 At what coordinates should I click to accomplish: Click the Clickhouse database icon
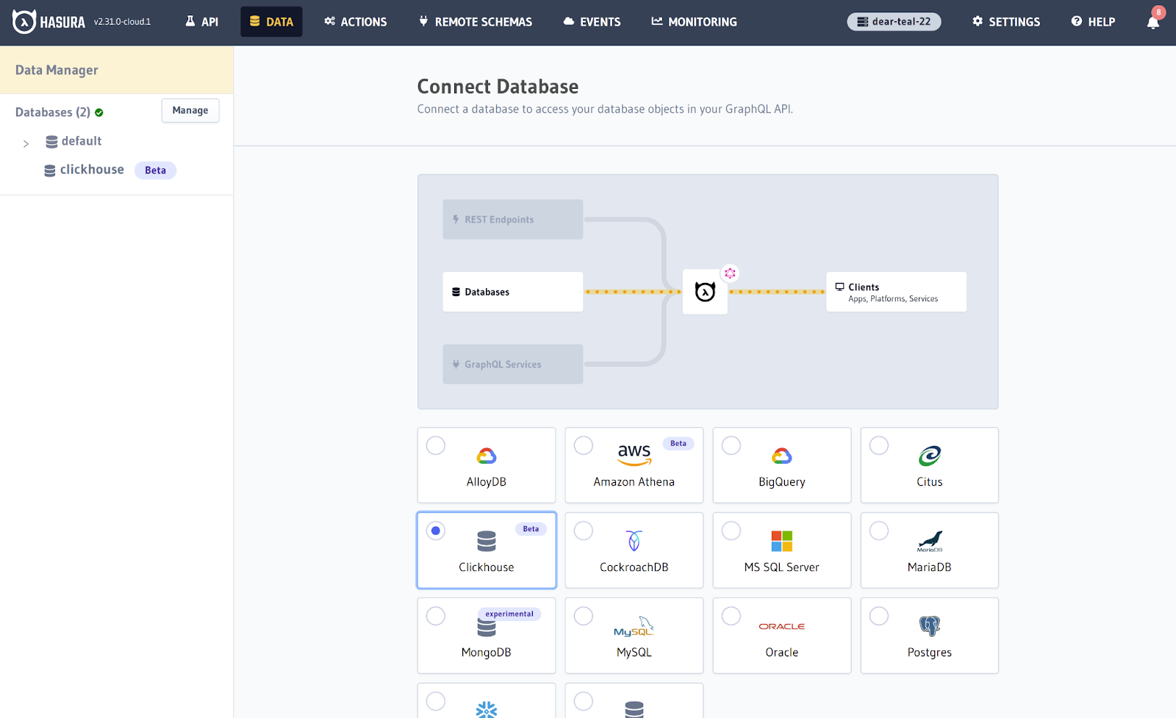487,542
